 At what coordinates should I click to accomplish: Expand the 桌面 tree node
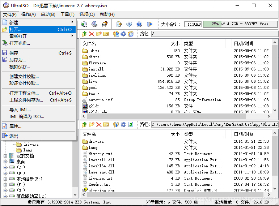coord(5,162)
